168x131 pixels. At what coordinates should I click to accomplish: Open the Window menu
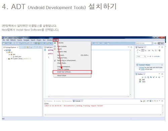coord(49,40)
